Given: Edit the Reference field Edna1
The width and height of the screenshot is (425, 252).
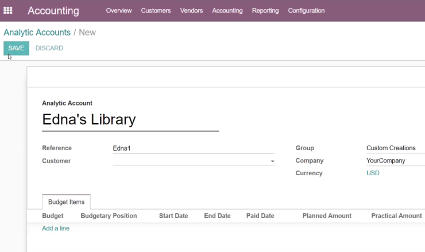Looking at the screenshot, I should tap(194, 148).
